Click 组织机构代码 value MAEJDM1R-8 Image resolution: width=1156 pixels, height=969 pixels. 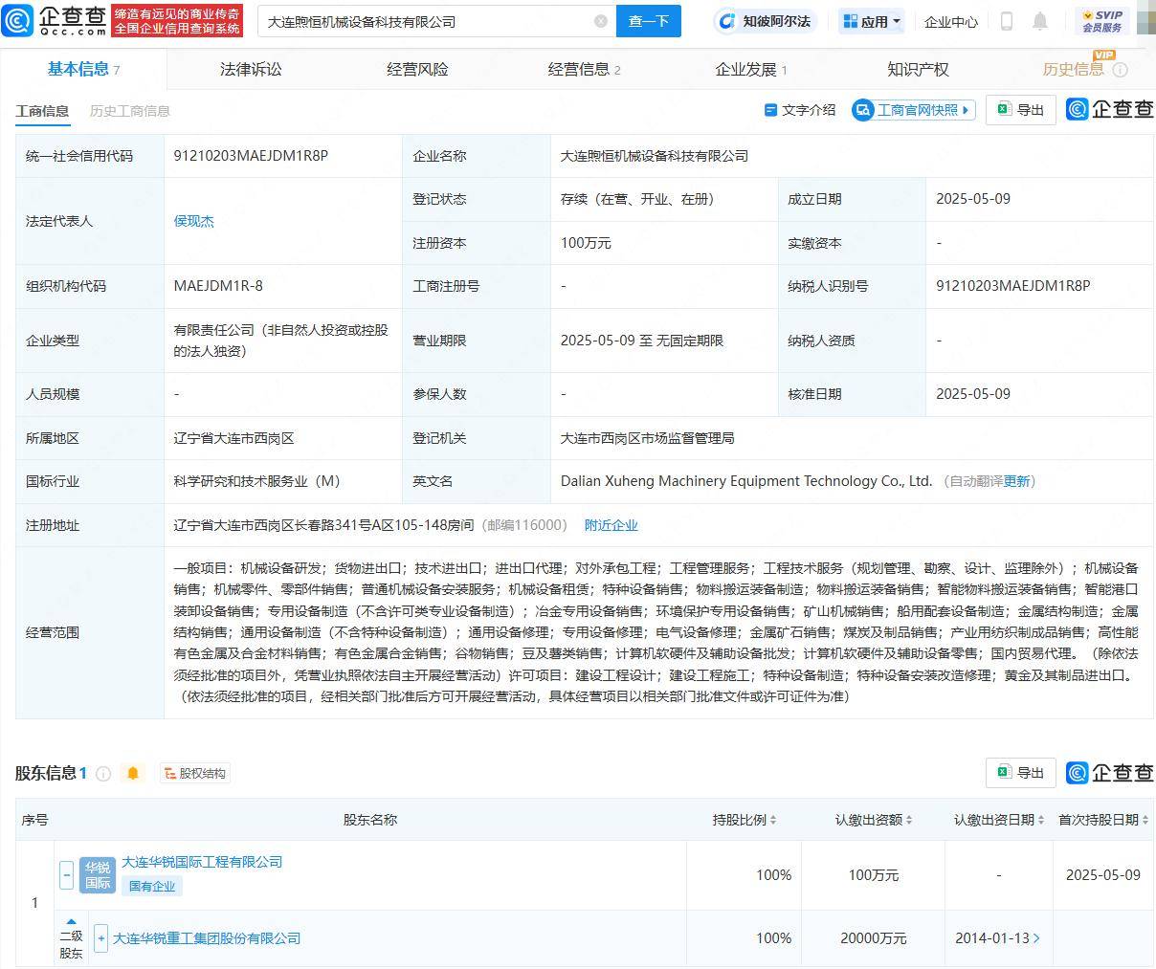tap(218, 286)
